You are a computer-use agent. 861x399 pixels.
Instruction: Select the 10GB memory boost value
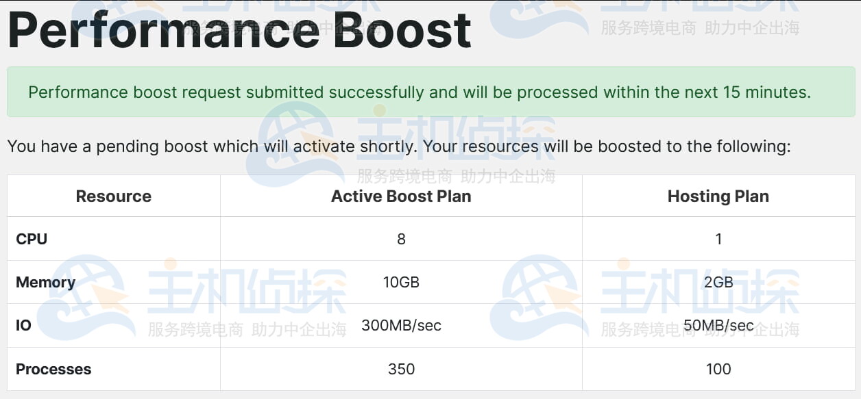pos(401,282)
